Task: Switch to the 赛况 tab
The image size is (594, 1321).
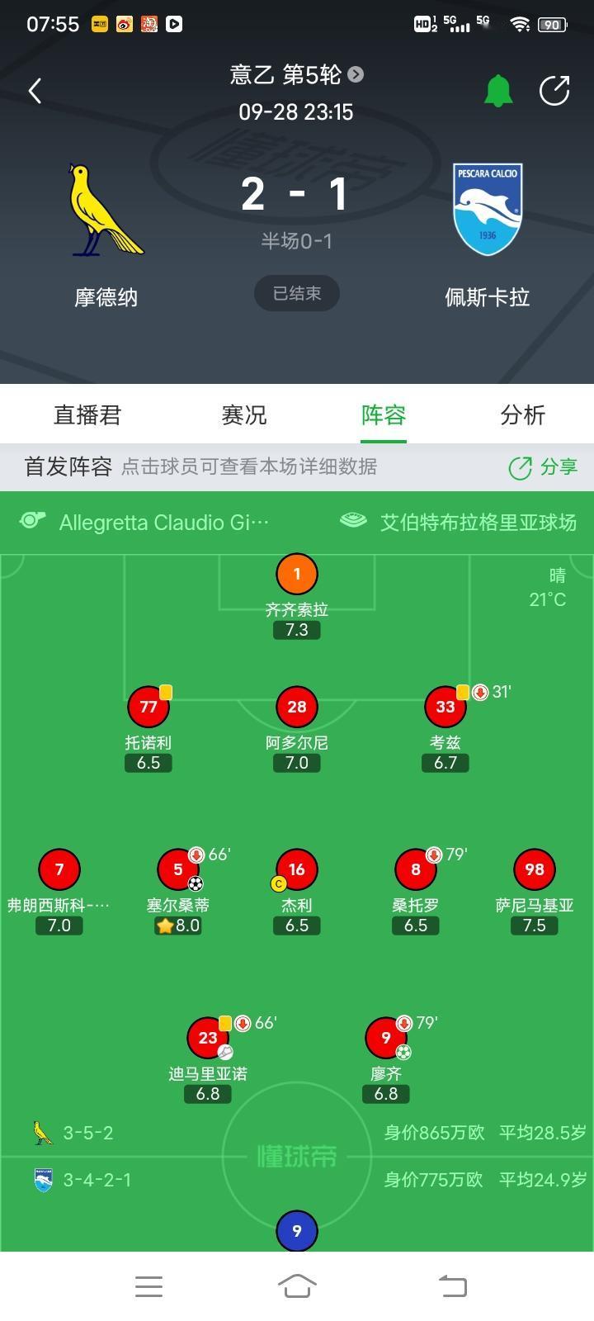Action: pos(244,414)
